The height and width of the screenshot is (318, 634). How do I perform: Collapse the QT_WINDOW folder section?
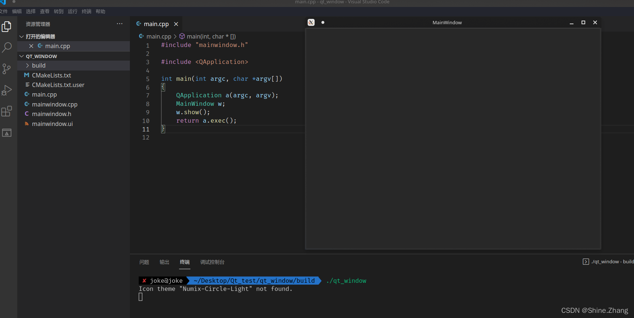[22, 56]
